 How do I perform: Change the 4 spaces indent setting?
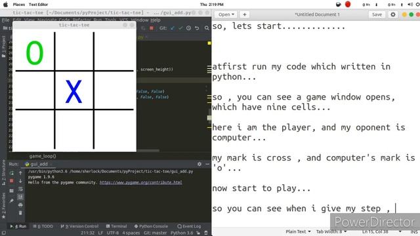131,233
